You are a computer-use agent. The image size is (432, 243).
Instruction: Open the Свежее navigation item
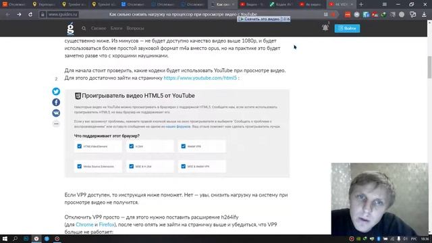click(x=99, y=28)
